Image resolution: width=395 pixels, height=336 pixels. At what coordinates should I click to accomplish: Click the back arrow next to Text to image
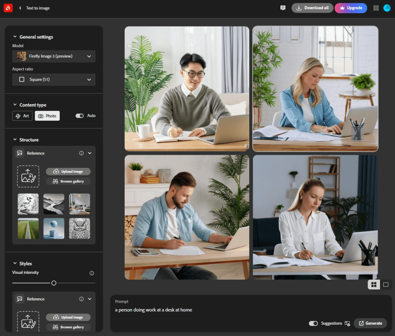click(x=20, y=8)
